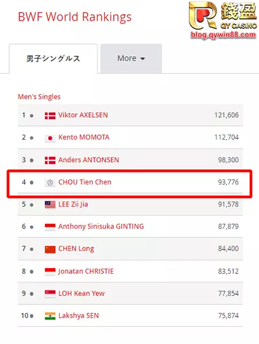Click the BWF World Rankings title
Viewport: 259px width, 344px height.
coord(75,17)
